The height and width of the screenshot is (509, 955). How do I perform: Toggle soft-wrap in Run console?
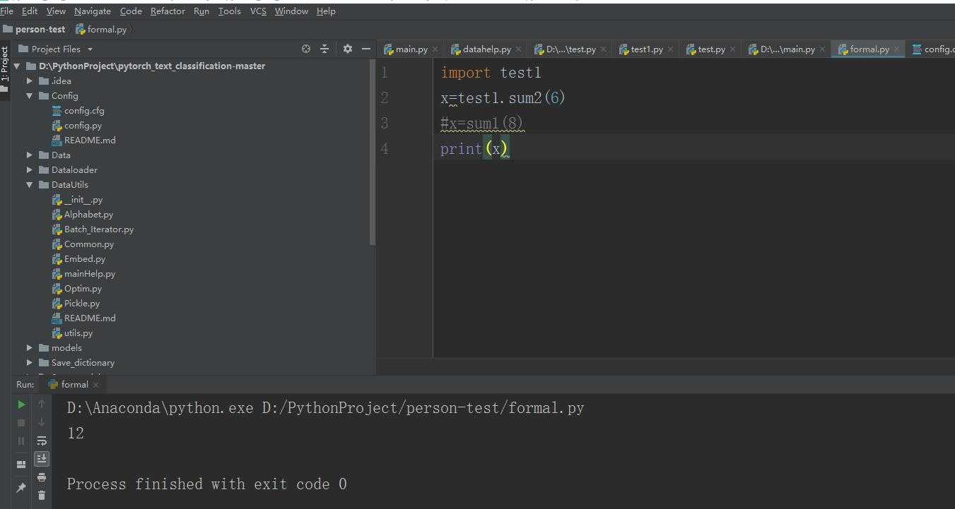click(42, 441)
